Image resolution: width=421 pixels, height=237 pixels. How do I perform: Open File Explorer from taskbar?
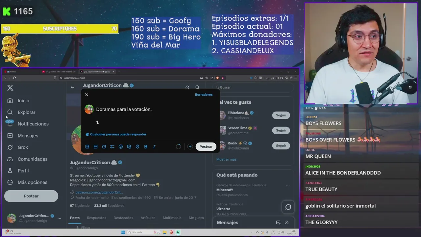coord(165,232)
